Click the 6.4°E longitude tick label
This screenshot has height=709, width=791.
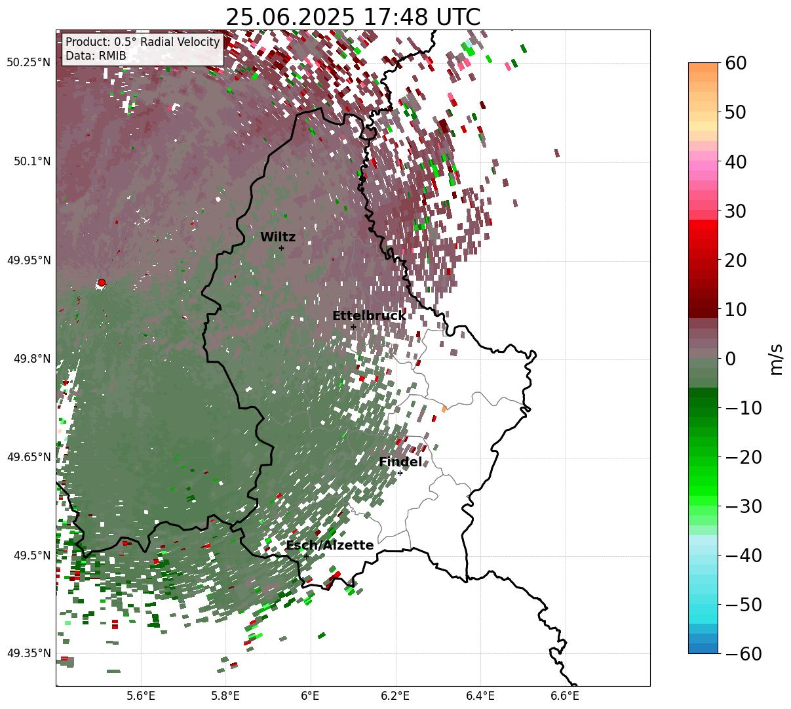pyautogui.click(x=480, y=697)
